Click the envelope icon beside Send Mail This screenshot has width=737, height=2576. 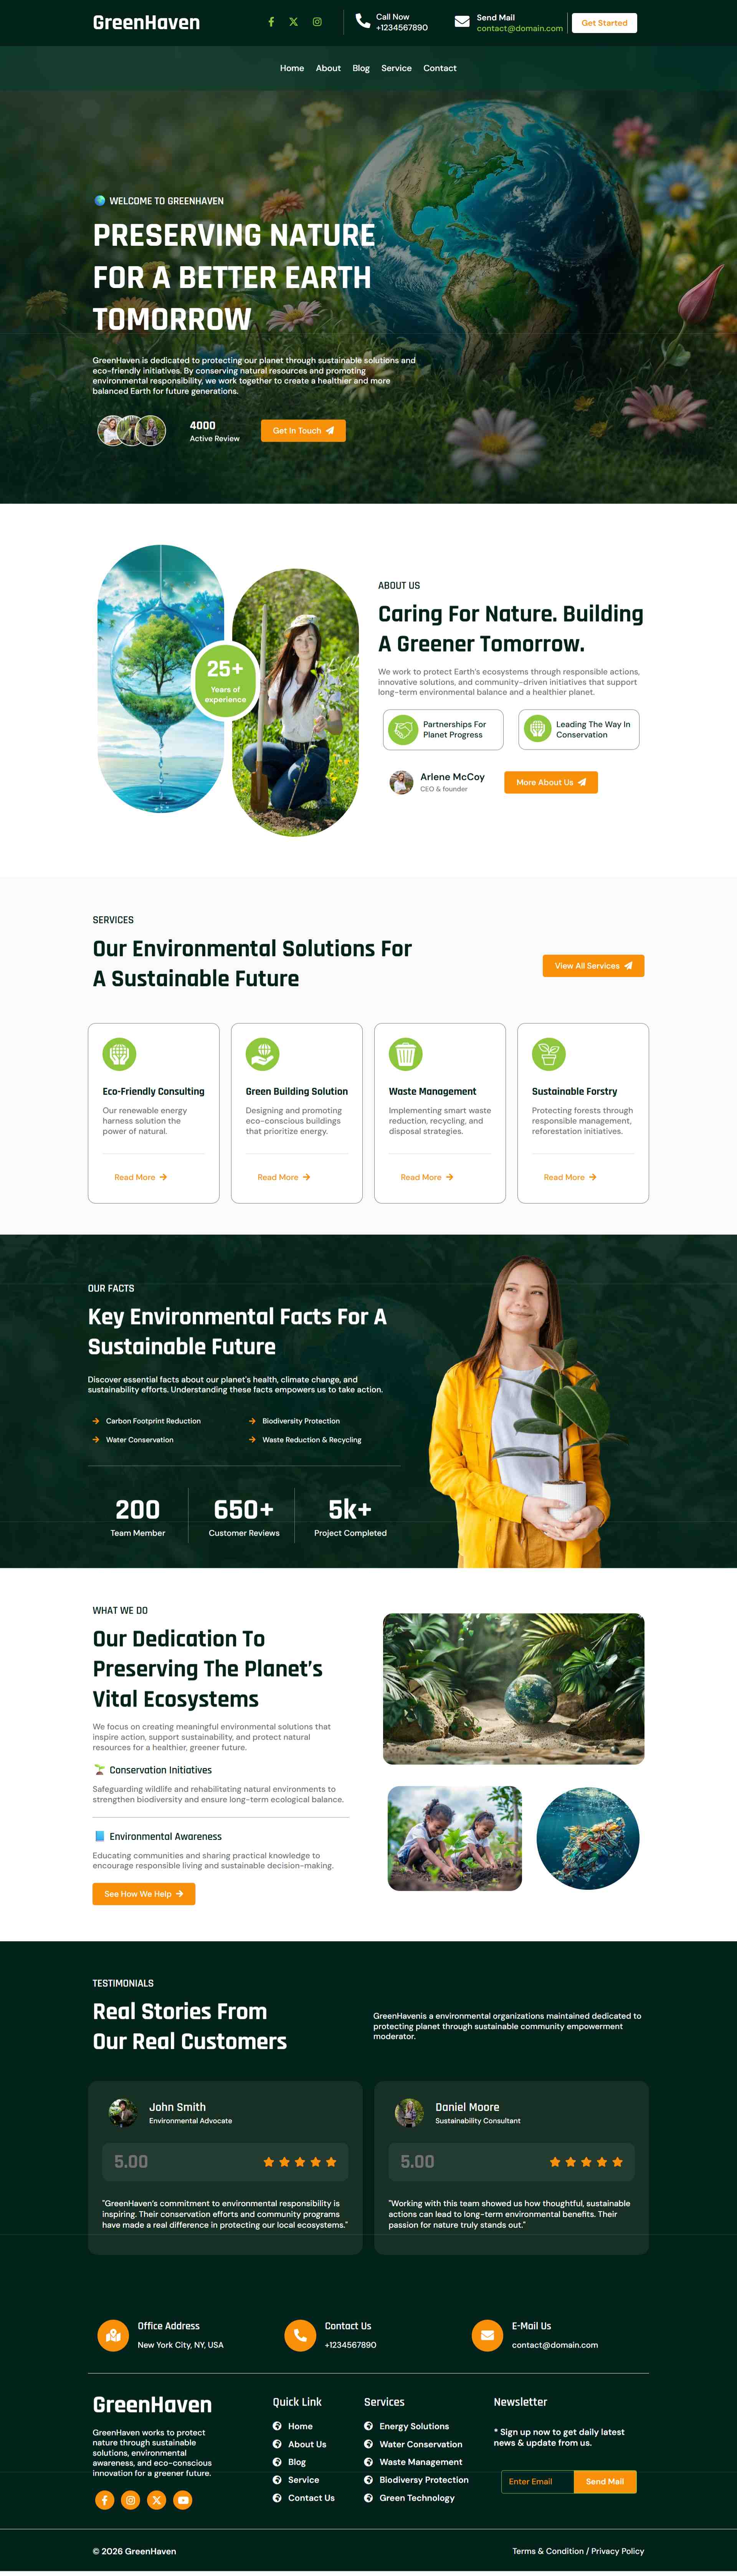pos(462,22)
